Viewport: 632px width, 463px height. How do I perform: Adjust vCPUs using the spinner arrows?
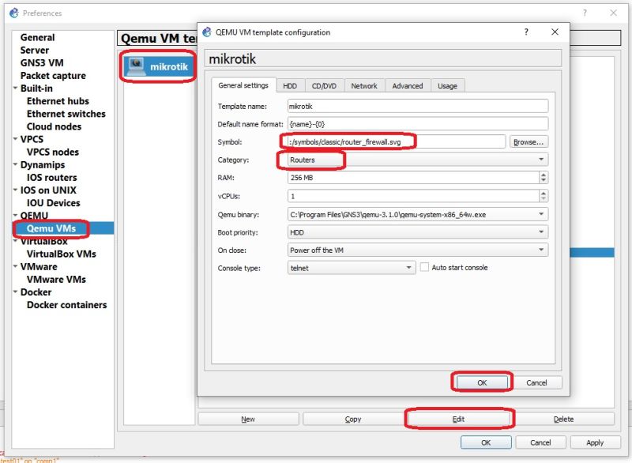544,196
